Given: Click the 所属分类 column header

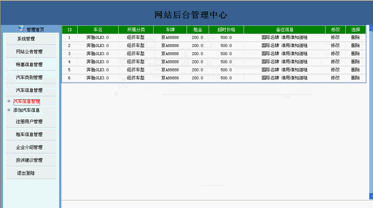Looking at the screenshot, I should pyautogui.click(x=136, y=30).
